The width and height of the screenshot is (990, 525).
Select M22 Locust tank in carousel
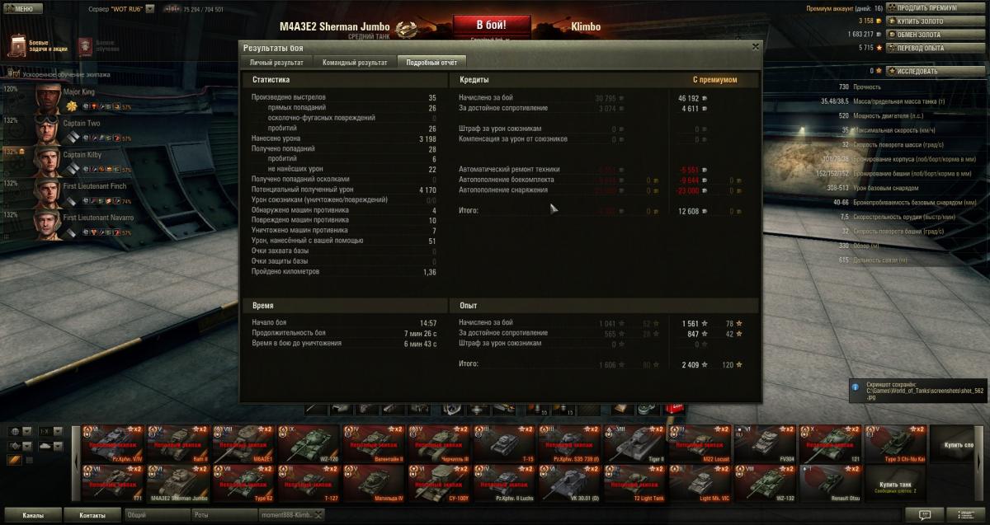point(700,443)
